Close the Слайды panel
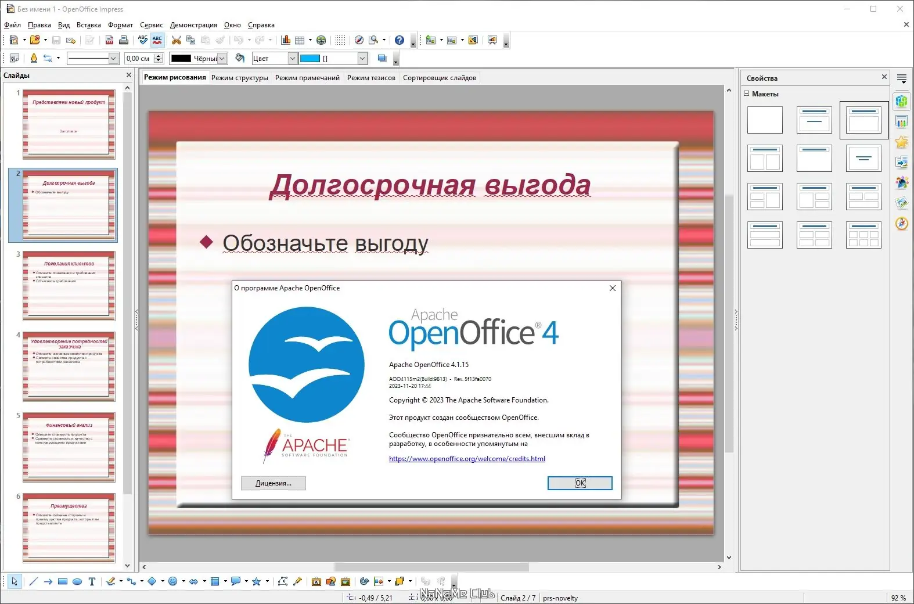This screenshot has width=914, height=604. pyautogui.click(x=129, y=75)
